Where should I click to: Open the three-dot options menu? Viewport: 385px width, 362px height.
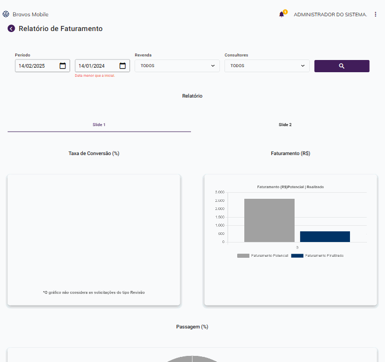[x=375, y=14]
